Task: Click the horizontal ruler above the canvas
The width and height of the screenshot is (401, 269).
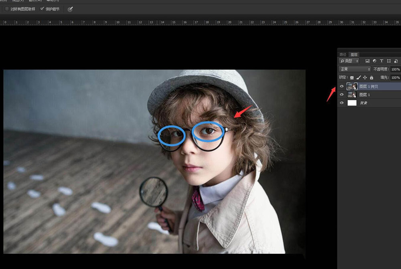Action: pyautogui.click(x=200, y=22)
